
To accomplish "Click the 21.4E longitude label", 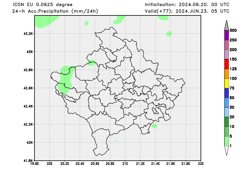I will 155,163.
